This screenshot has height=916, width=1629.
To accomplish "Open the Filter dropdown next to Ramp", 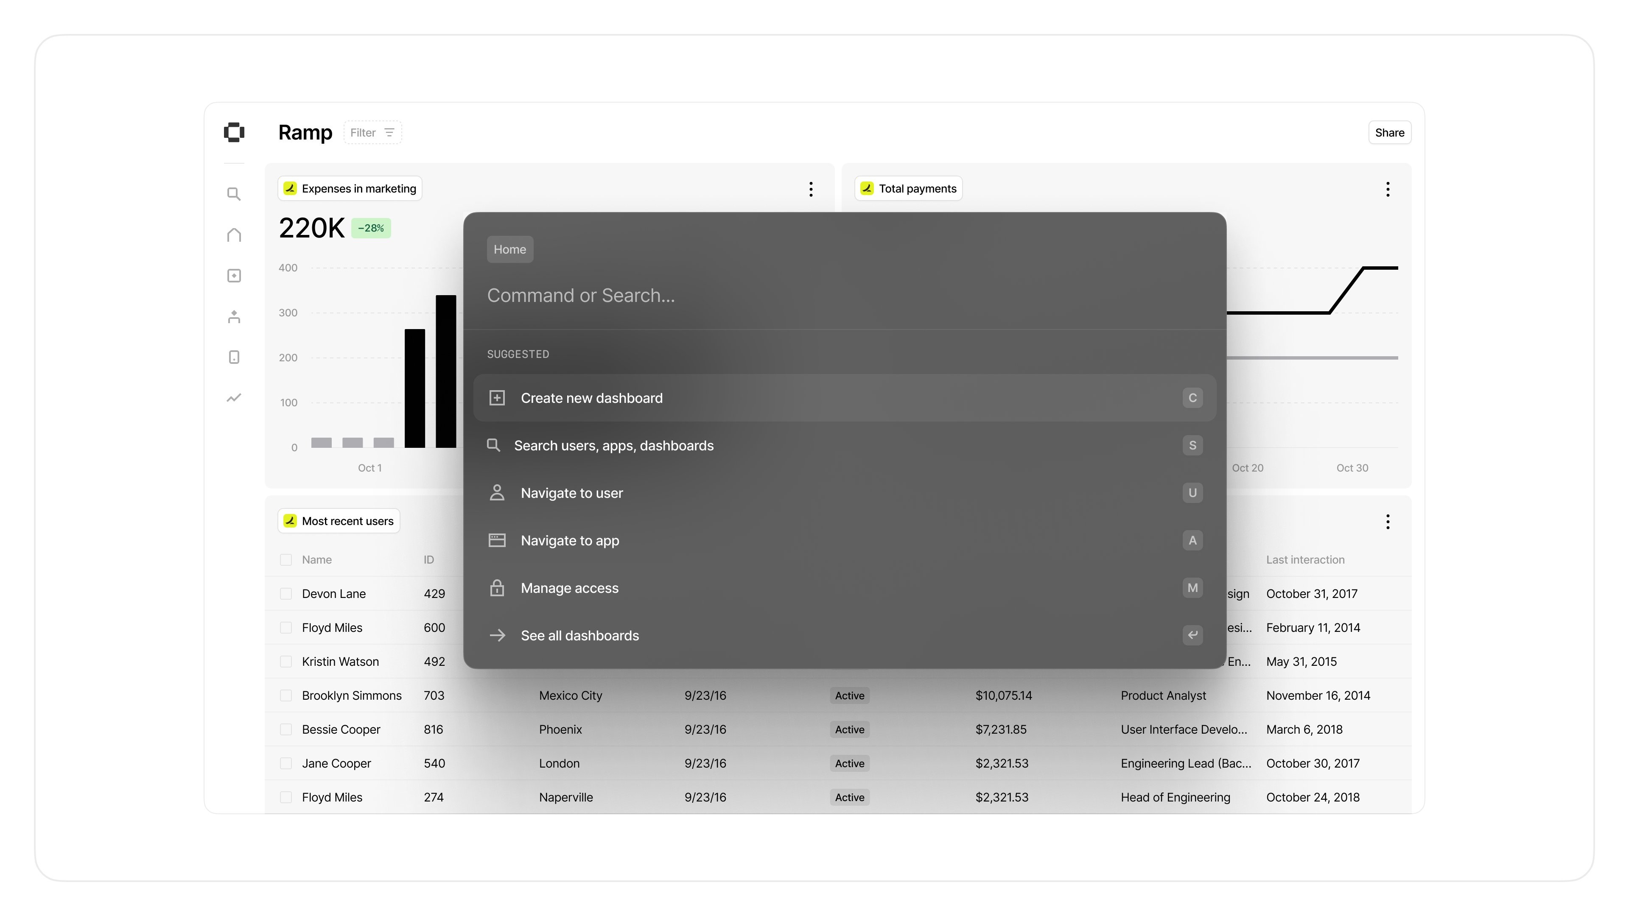I will (372, 133).
